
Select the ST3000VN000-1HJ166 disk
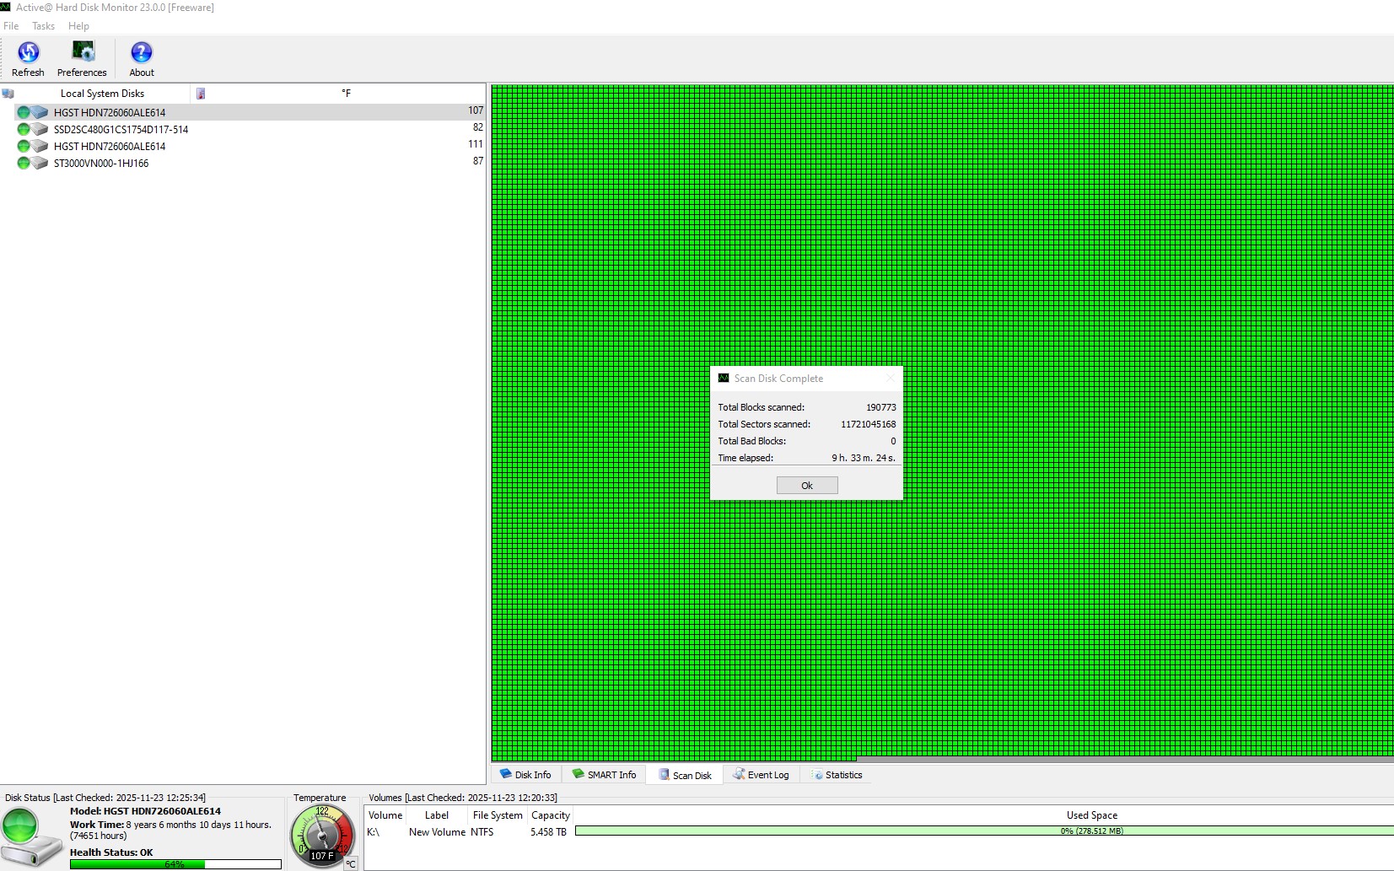click(101, 163)
